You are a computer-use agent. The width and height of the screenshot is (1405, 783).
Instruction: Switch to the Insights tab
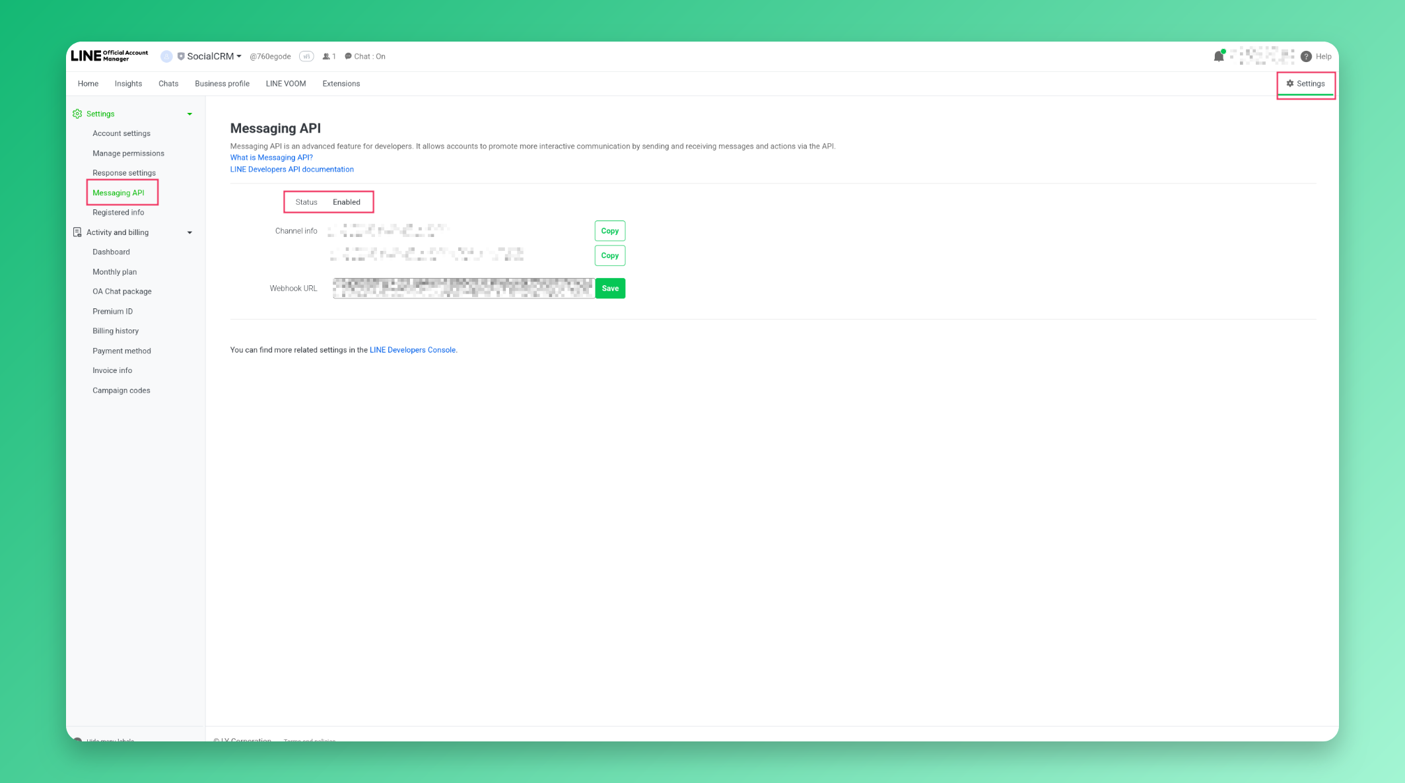[x=128, y=83]
